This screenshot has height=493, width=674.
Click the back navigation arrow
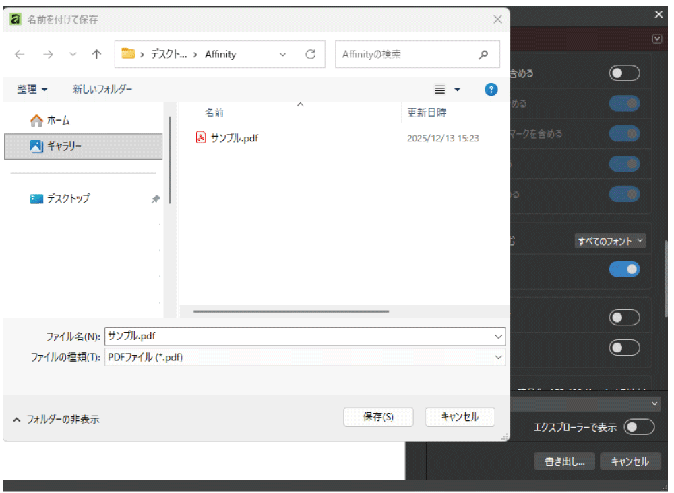(x=20, y=55)
